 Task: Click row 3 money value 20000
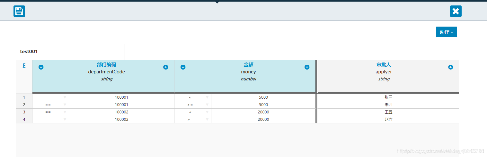pos(263,112)
